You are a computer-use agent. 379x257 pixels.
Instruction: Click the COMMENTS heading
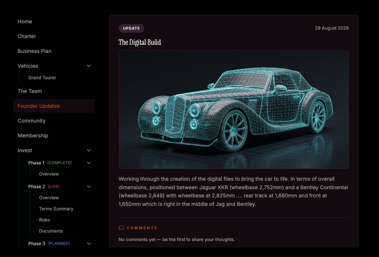(x=142, y=228)
